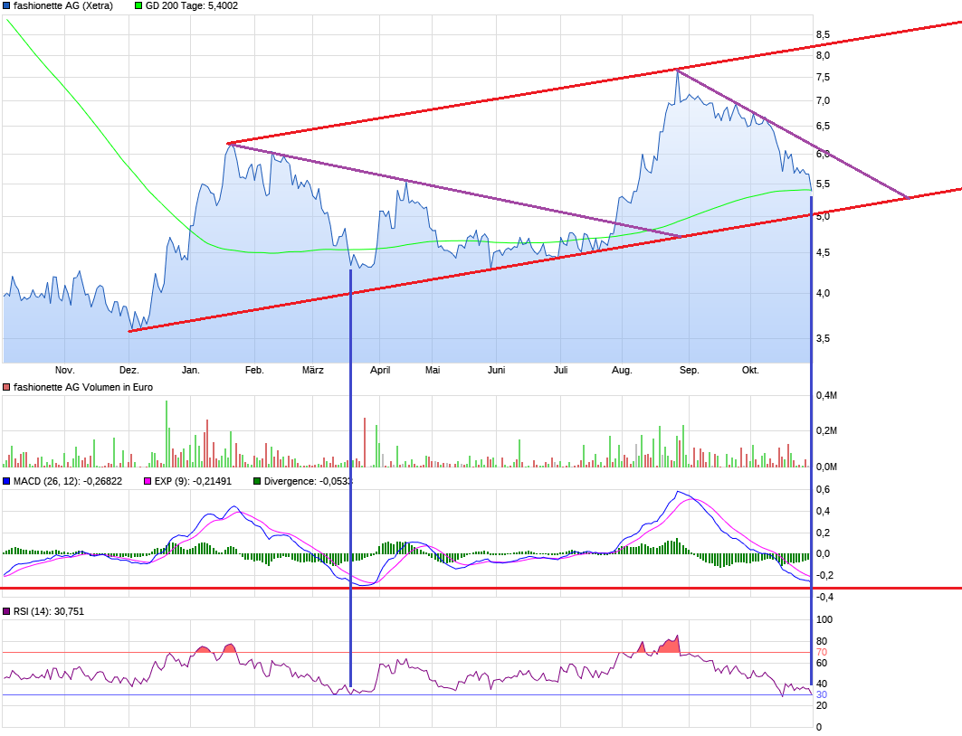Click the Divergence: -0,0533 legend label
The width and height of the screenshot is (962, 736).
tap(308, 481)
